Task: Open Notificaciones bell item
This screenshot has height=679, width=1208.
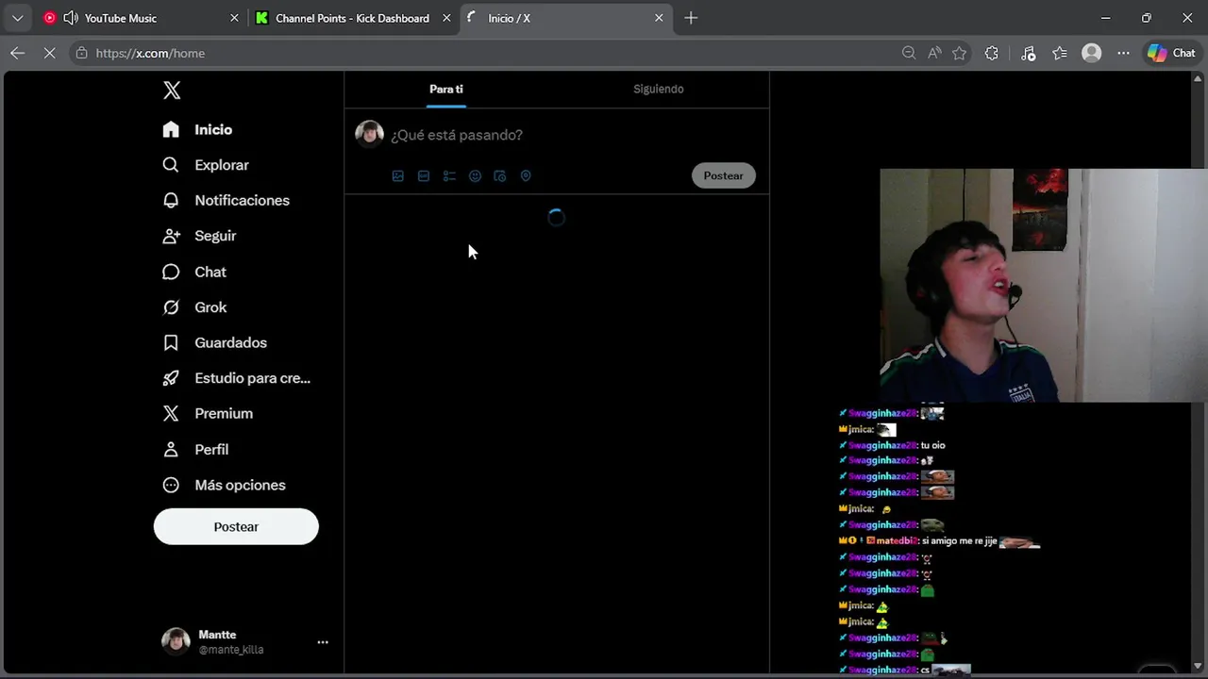Action: click(x=226, y=200)
